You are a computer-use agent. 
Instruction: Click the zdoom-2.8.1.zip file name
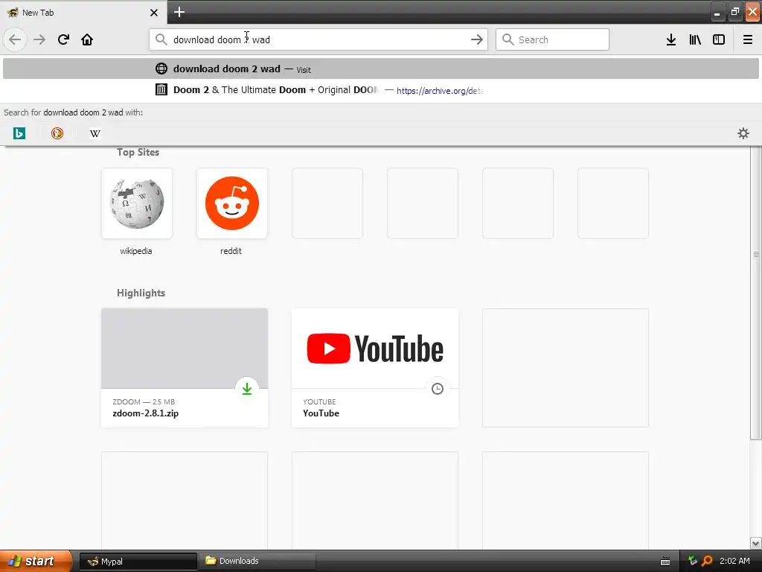[x=146, y=413]
